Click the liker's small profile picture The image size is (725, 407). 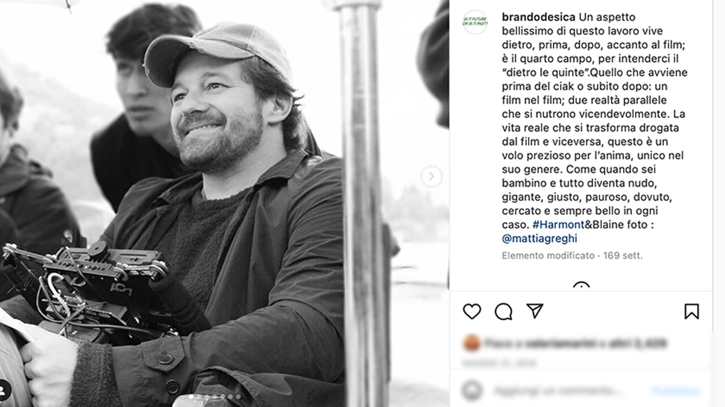pos(471,344)
